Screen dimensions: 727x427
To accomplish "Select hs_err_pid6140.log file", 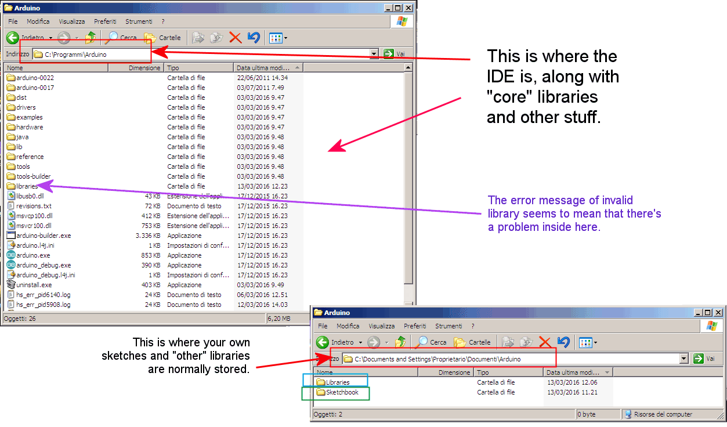I will coord(38,295).
